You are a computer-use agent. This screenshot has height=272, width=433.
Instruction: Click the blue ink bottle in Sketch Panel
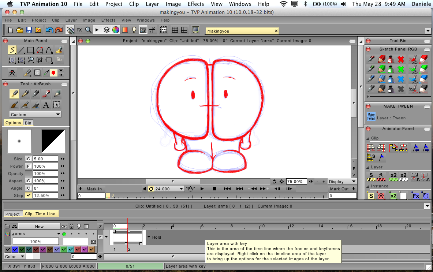coord(391,79)
